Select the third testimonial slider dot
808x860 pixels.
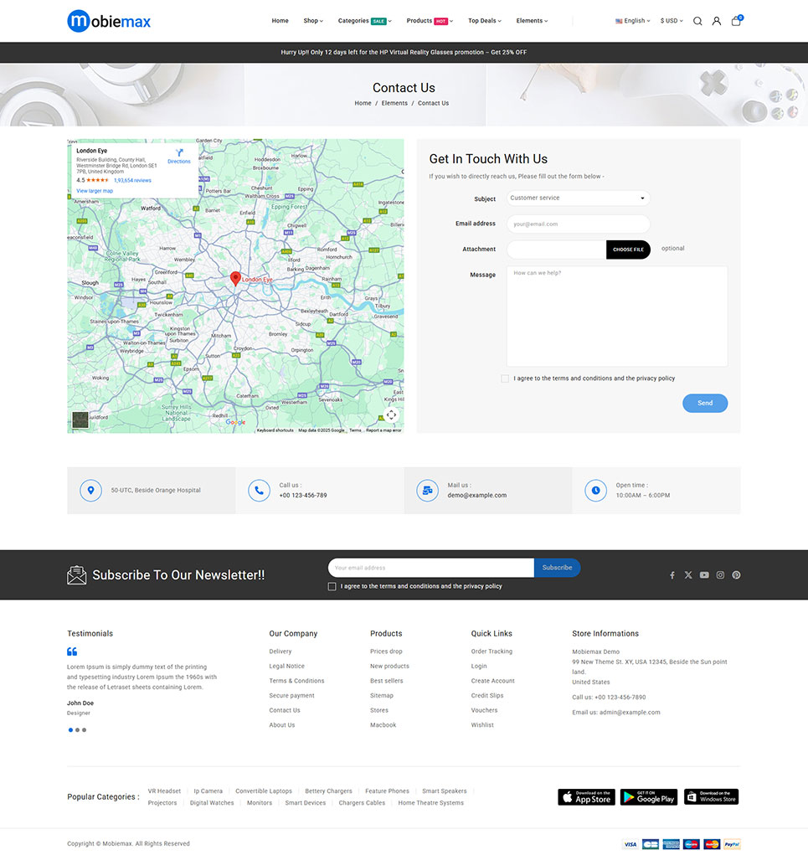tap(85, 730)
